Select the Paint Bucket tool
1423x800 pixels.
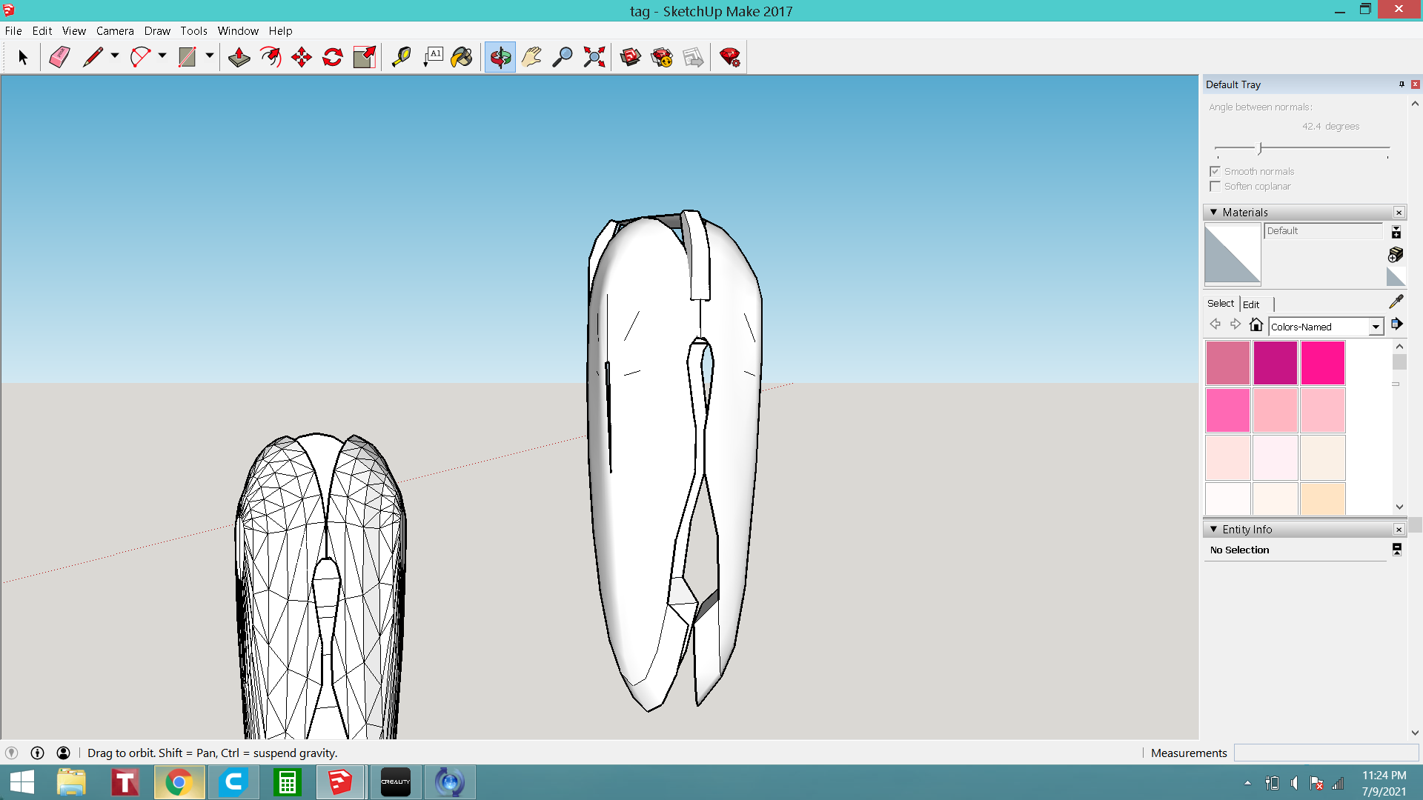tap(462, 57)
